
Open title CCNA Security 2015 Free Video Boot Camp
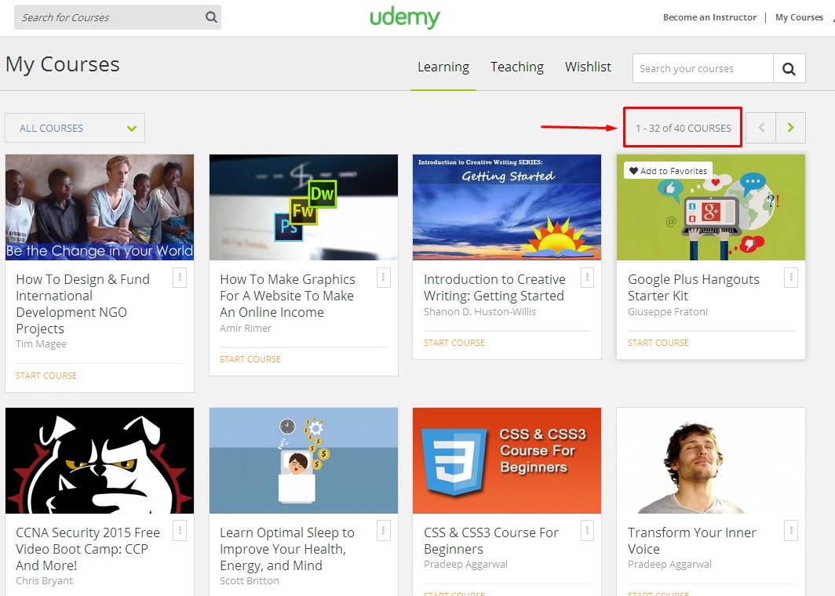click(88, 549)
